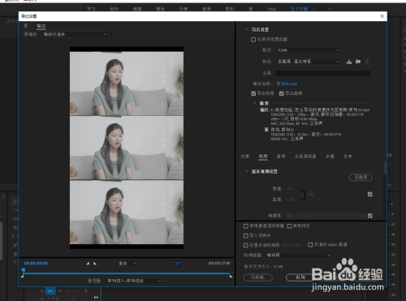406x301 pixels.
Task: Click the comments input field
Action: (x=323, y=73)
